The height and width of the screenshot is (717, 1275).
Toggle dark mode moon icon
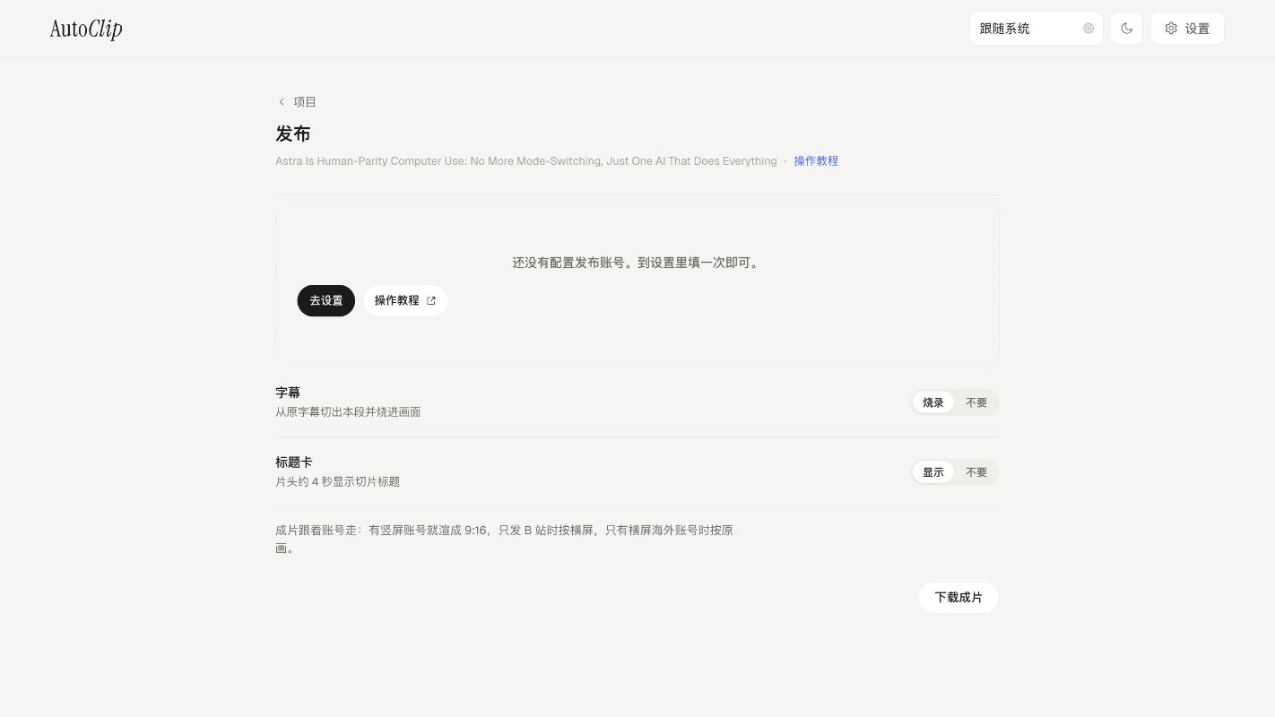pyautogui.click(x=1126, y=29)
